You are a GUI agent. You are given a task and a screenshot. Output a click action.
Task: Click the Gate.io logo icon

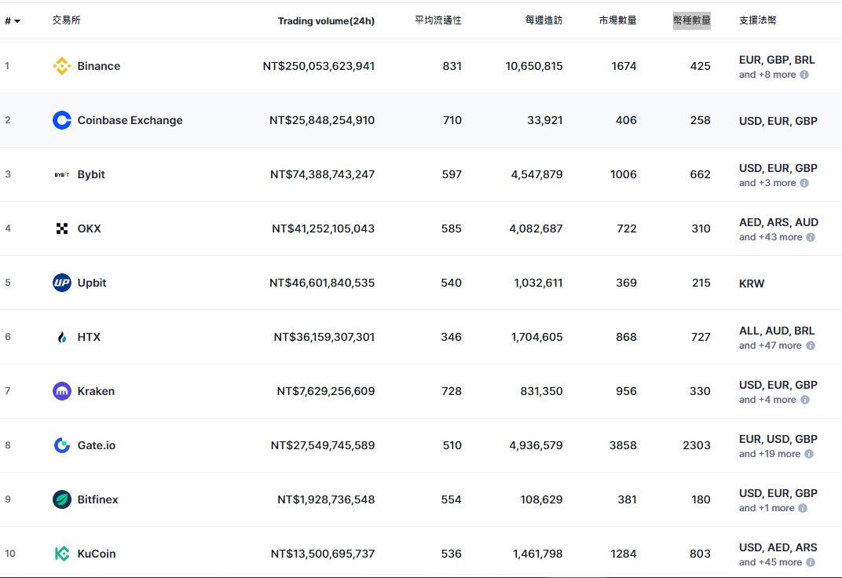click(x=62, y=445)
